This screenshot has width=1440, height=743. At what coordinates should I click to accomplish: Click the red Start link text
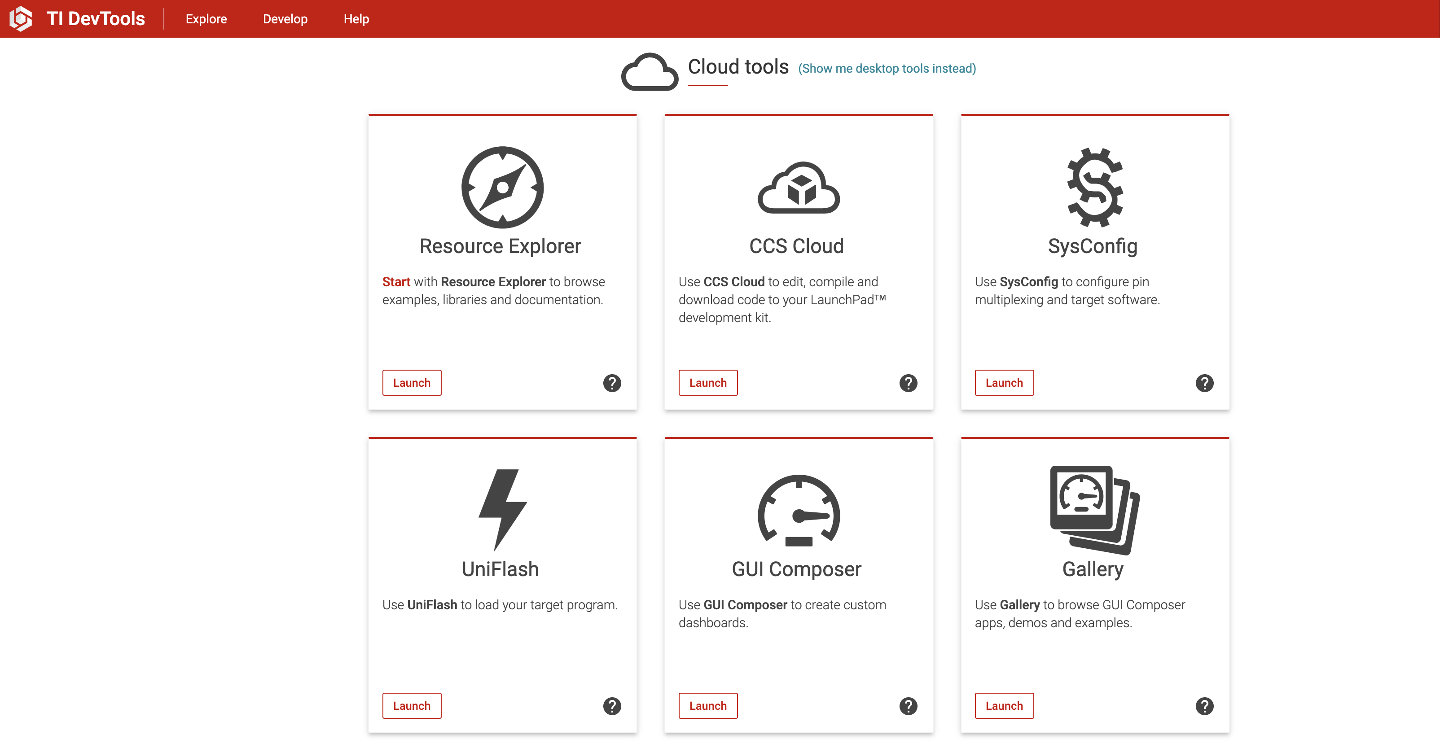click(x=396, y=282)
